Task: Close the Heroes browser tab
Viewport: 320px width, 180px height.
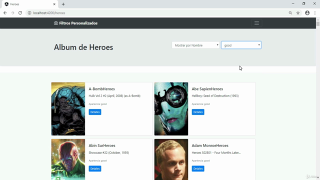Action: pyautogui.click(x=54, y=4)
